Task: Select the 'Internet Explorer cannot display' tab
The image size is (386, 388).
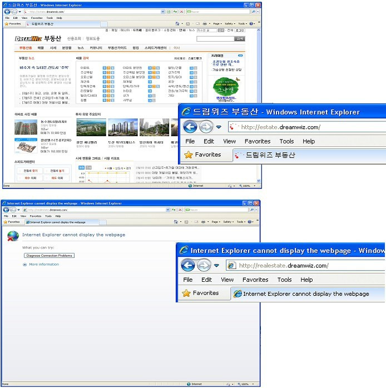Action: (62, 222)
